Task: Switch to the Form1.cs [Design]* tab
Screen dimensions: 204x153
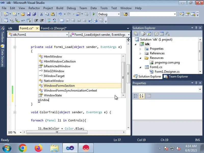Action: pos(54,28)
